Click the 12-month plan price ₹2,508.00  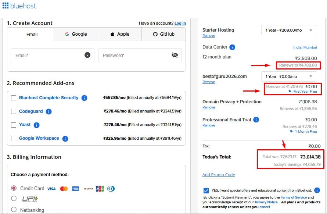pyautogui.click(x=306, y=58)
